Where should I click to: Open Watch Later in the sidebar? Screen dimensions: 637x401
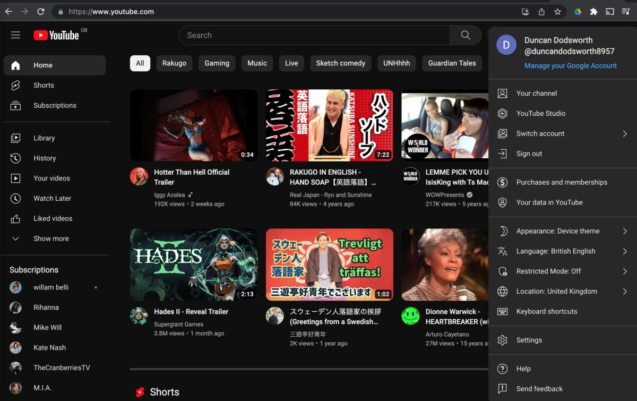(x=55, y=198)
